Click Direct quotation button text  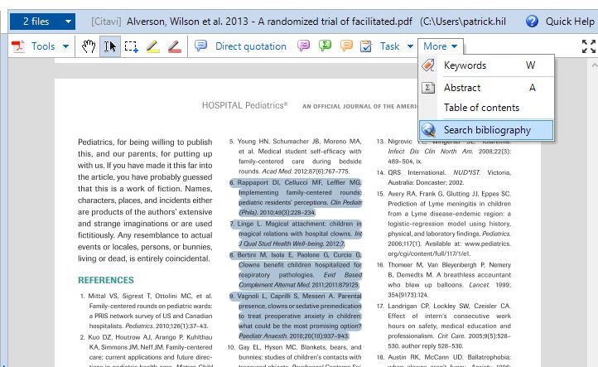coord(251,46)
